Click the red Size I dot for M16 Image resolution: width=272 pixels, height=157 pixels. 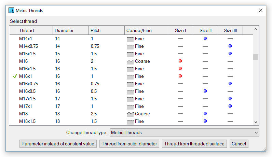click(180, 61)
